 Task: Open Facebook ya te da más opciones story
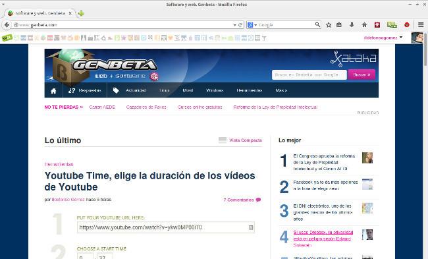point(325,185)
